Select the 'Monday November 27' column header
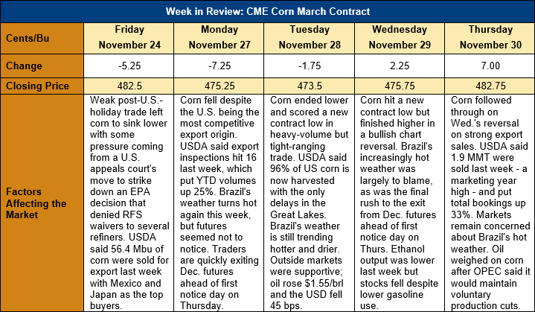 tap(219, 38)
